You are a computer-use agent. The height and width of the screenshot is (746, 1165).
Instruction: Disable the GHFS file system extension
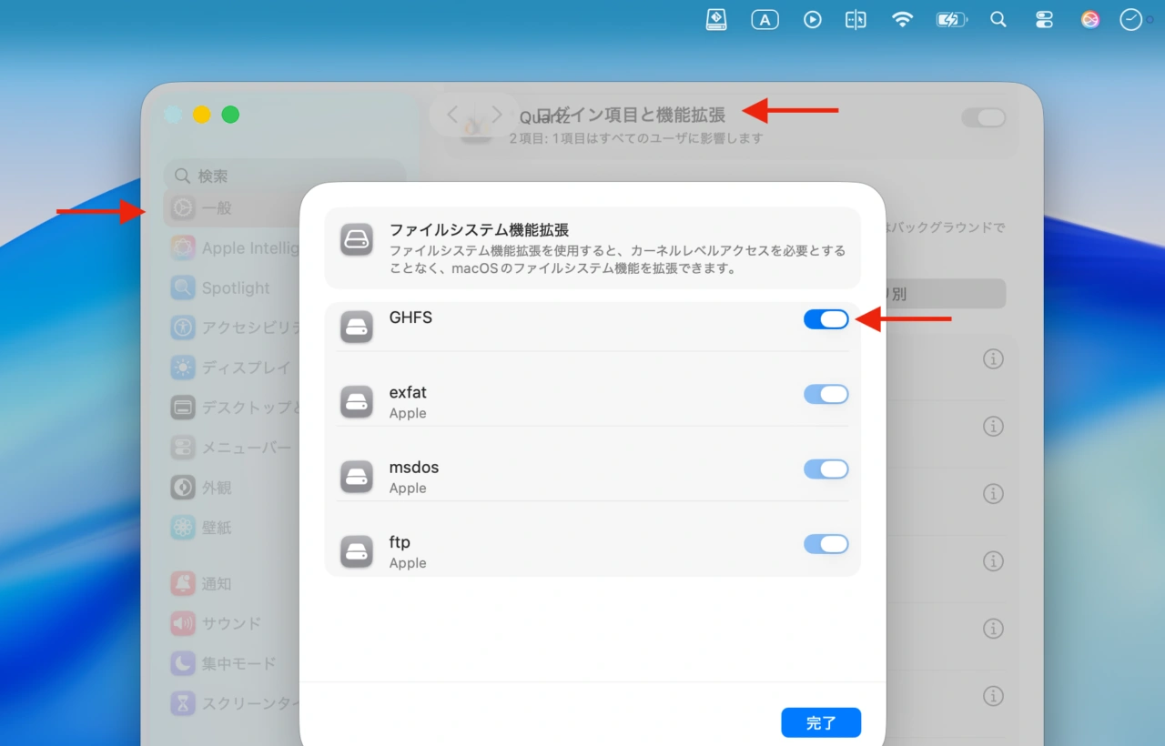click(825, 319)
